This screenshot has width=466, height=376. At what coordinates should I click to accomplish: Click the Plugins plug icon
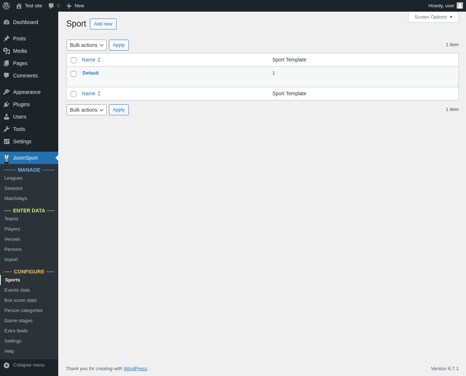tap(7, 104)
